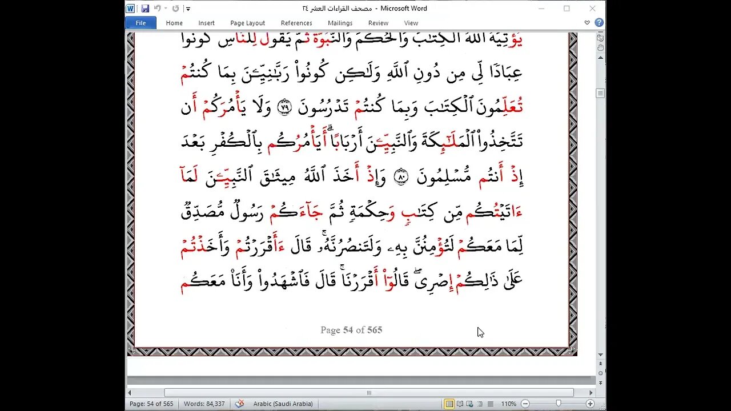Open the undo history dropdown arrow
The height and width of the screenshot is (411, 731).
[x=166, y=9]
